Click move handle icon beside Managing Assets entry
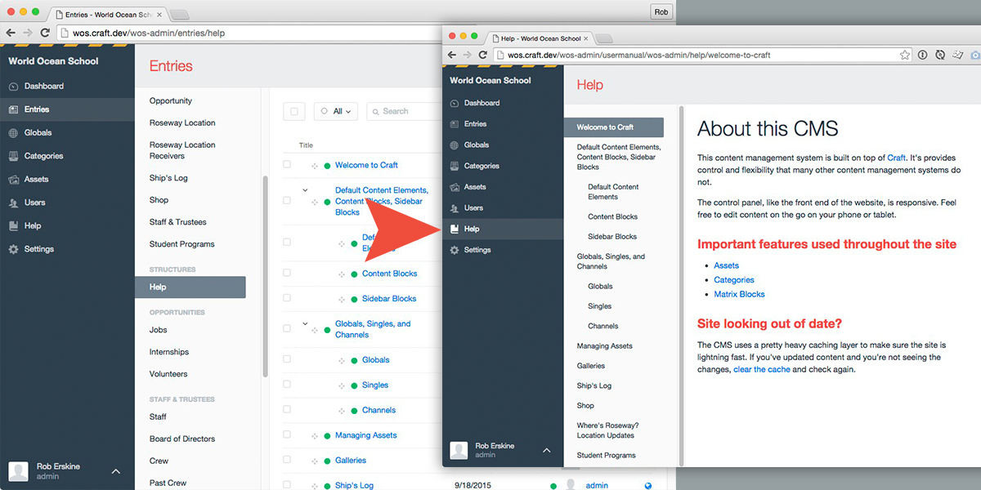The height and width of the screenshot is (490, 981). pos(314,436)
